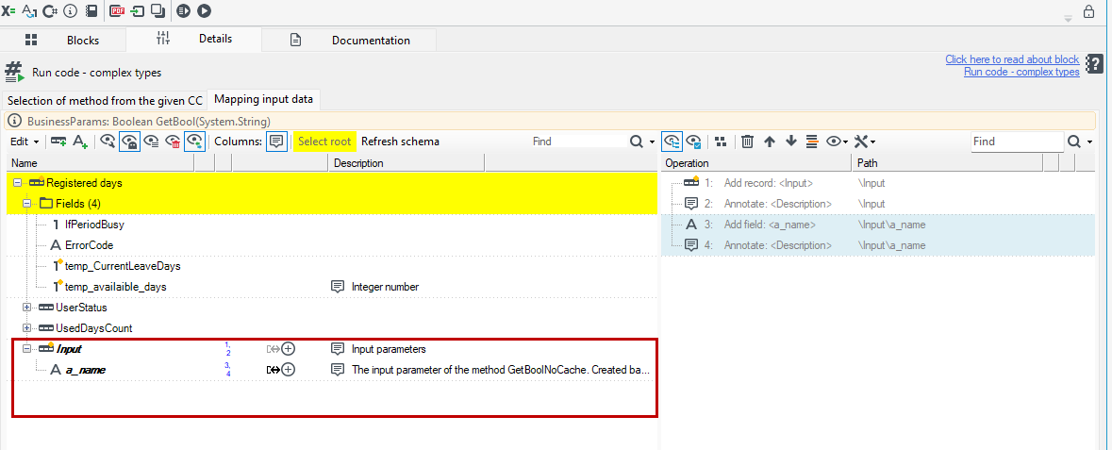Image resolution: width=1112 pixels, height=450 pixels.
Task: Open the Edit dropdown menu
Action: 25,142
